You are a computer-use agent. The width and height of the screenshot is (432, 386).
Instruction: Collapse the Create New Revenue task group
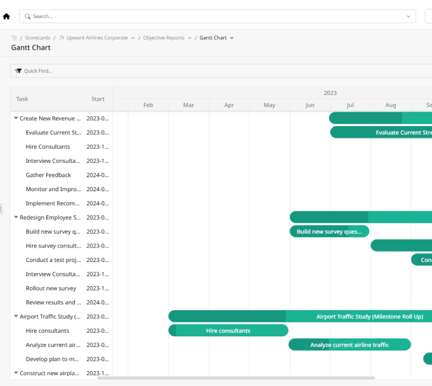pos(16,118)
